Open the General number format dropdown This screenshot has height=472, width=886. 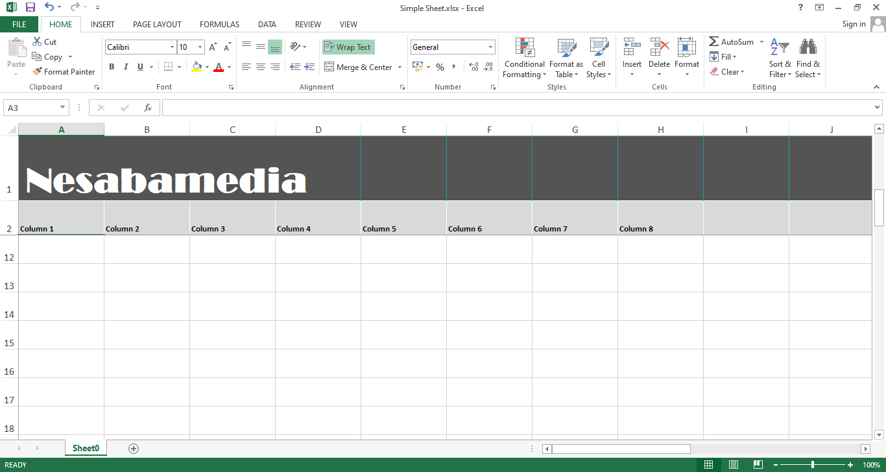click(490, 47)
